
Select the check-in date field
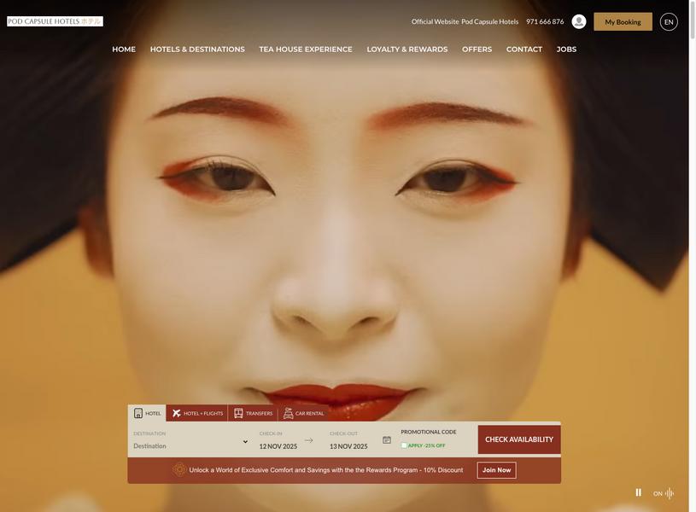[x=278, y=441]
